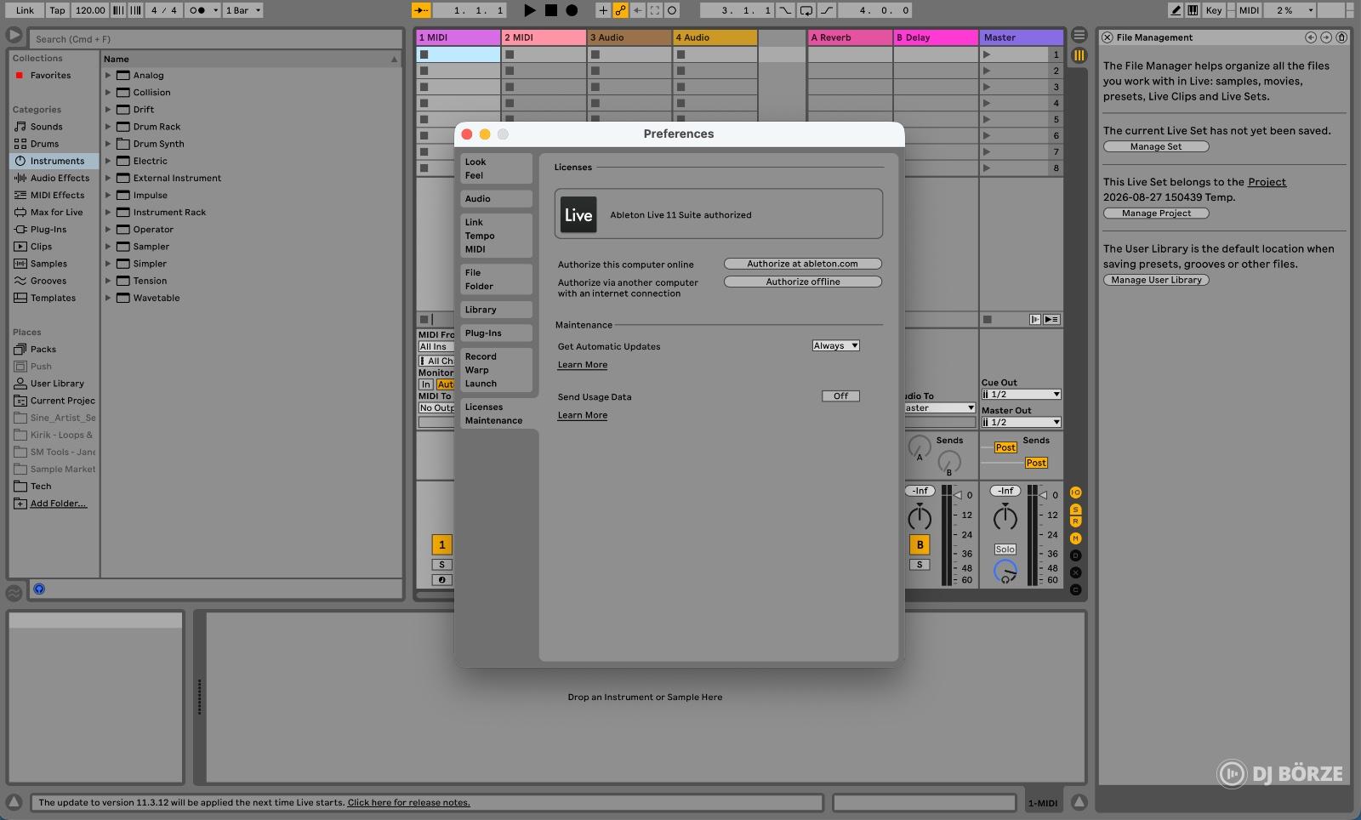Click the browser search field

coord(216,39)
